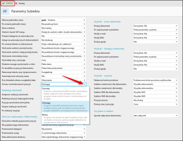This screenshot has width=183, height=141.
Task: Open Drukuj dokument dropdown under istniejące dokumenty
Action: (x=155, y=53)
